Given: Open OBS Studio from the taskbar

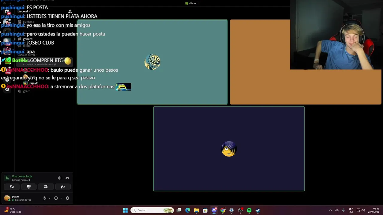Looking at the screenshot, I should tap(240, 210).
